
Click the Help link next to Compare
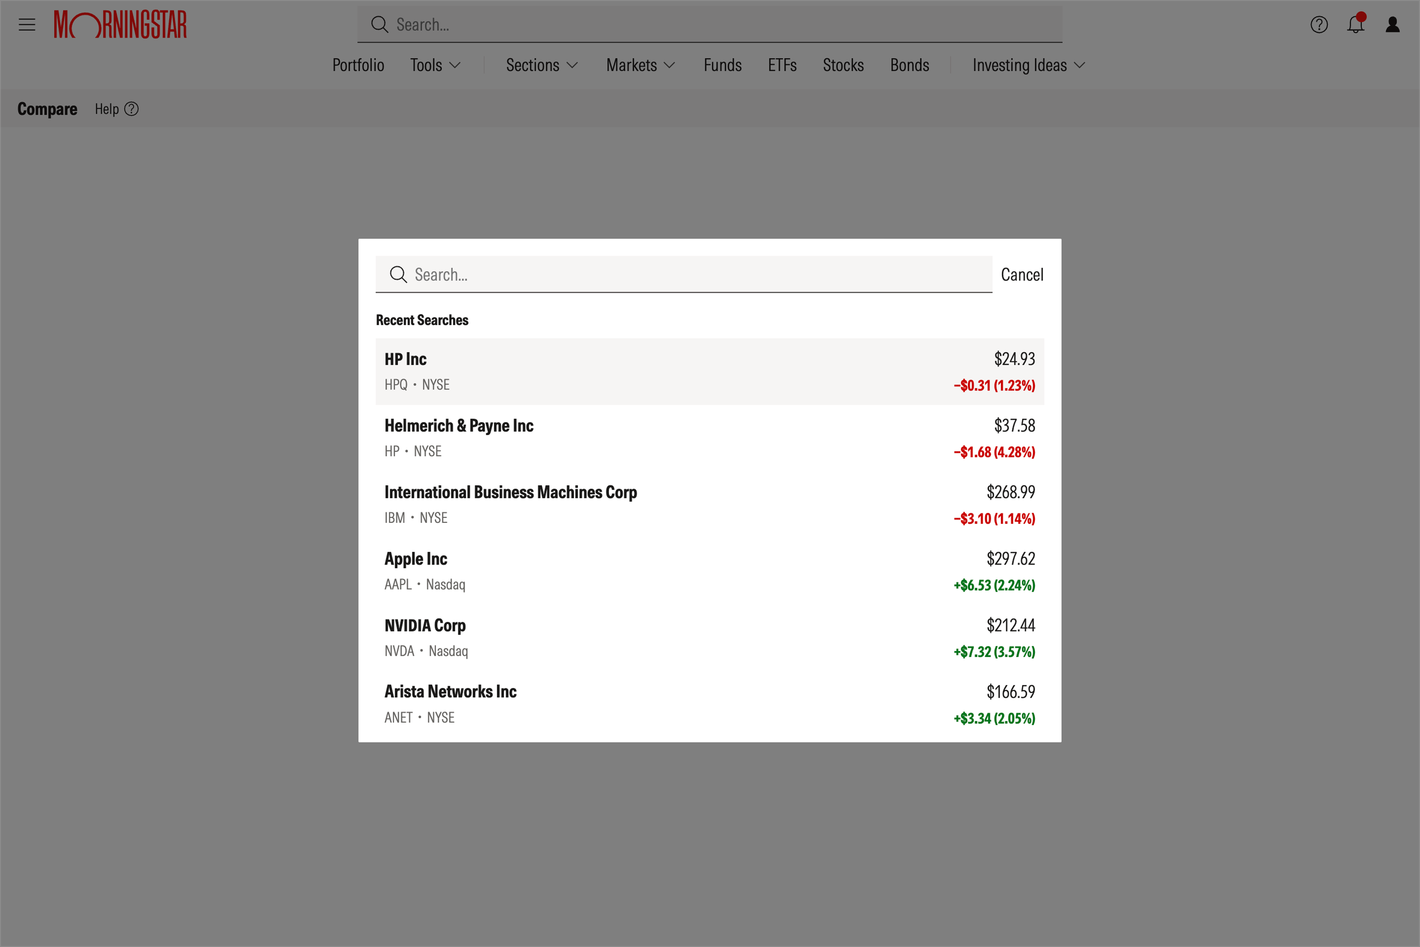(x=107, y=109)
